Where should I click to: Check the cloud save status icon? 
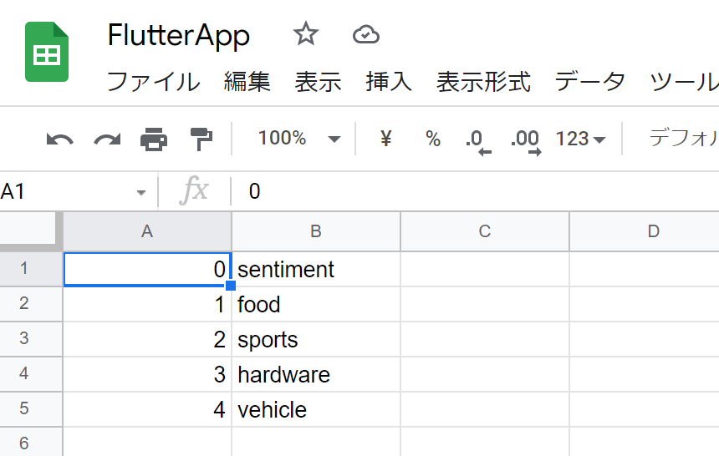point(366,34)
